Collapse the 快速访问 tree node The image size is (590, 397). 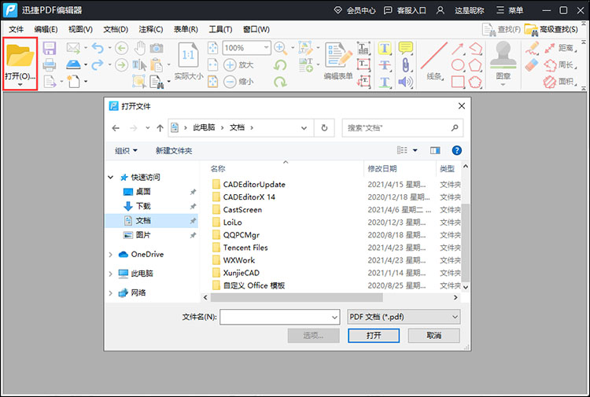[111, 177]
